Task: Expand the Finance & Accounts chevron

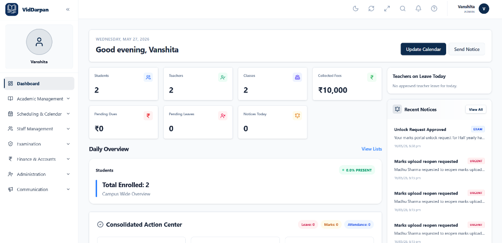Action: 68,159
